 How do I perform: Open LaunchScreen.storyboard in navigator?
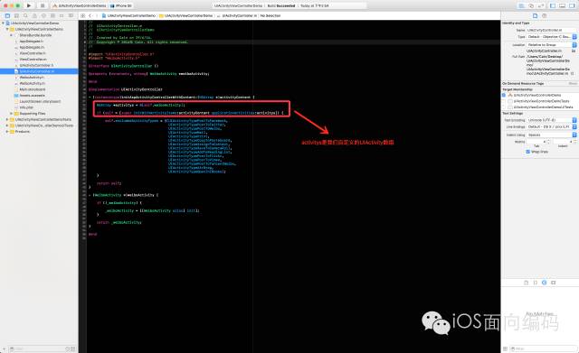pyautogui.click(x=40, y=101)
